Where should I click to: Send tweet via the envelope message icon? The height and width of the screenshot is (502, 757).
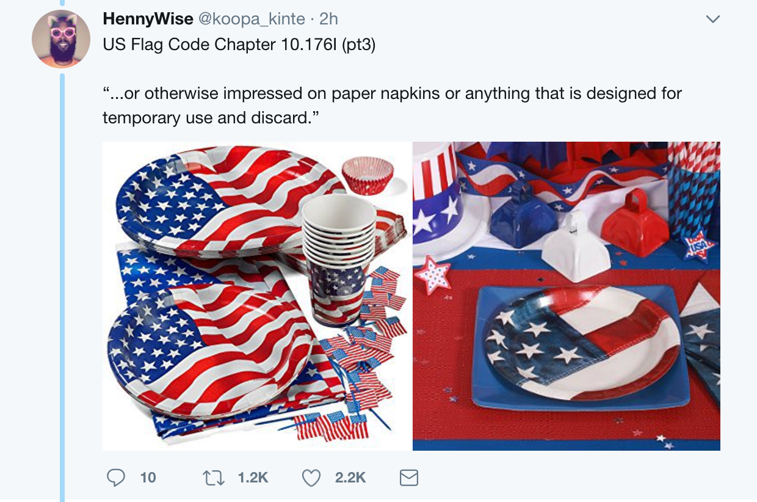tap(408, 477)
